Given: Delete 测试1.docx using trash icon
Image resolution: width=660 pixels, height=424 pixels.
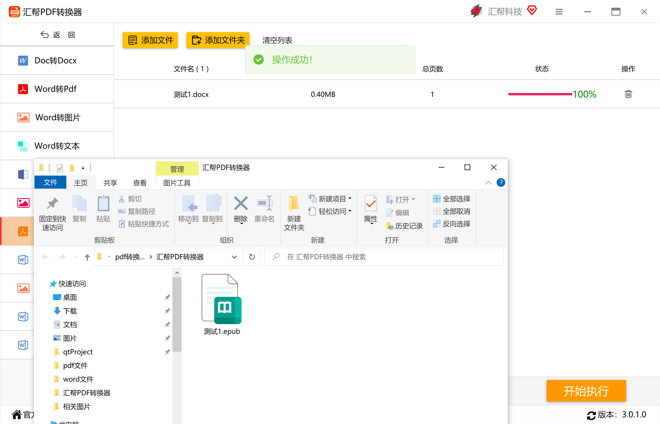Looking at the screenshot, I should 628,94.
